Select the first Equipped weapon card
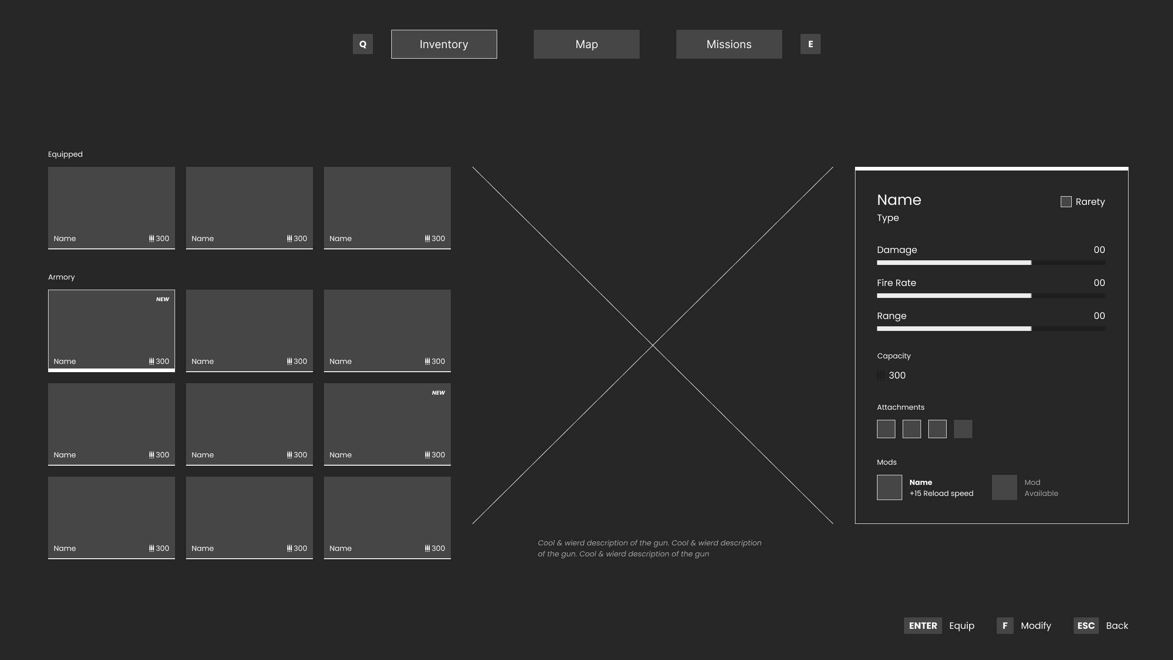Viewport: 1173px width, 660px height. point(111,207)
